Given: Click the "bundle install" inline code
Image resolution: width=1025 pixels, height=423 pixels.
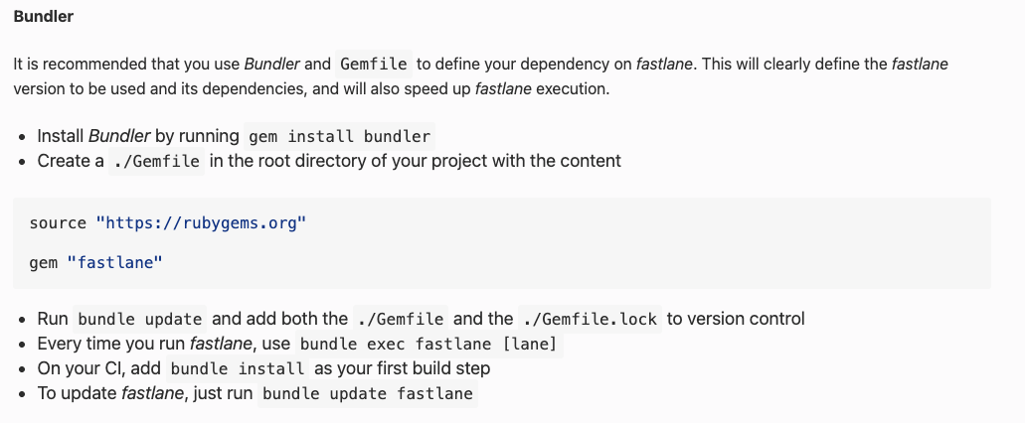Looking at the screenshot, I should [x=238, y=369].
